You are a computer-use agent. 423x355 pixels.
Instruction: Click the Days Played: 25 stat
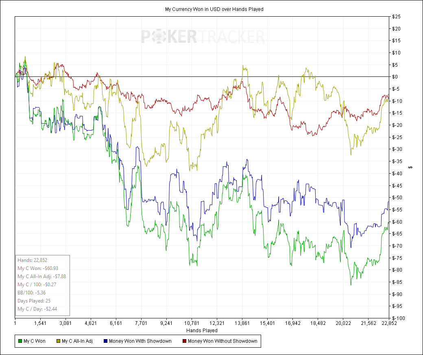pyautogui.click(x=34, y=301)
